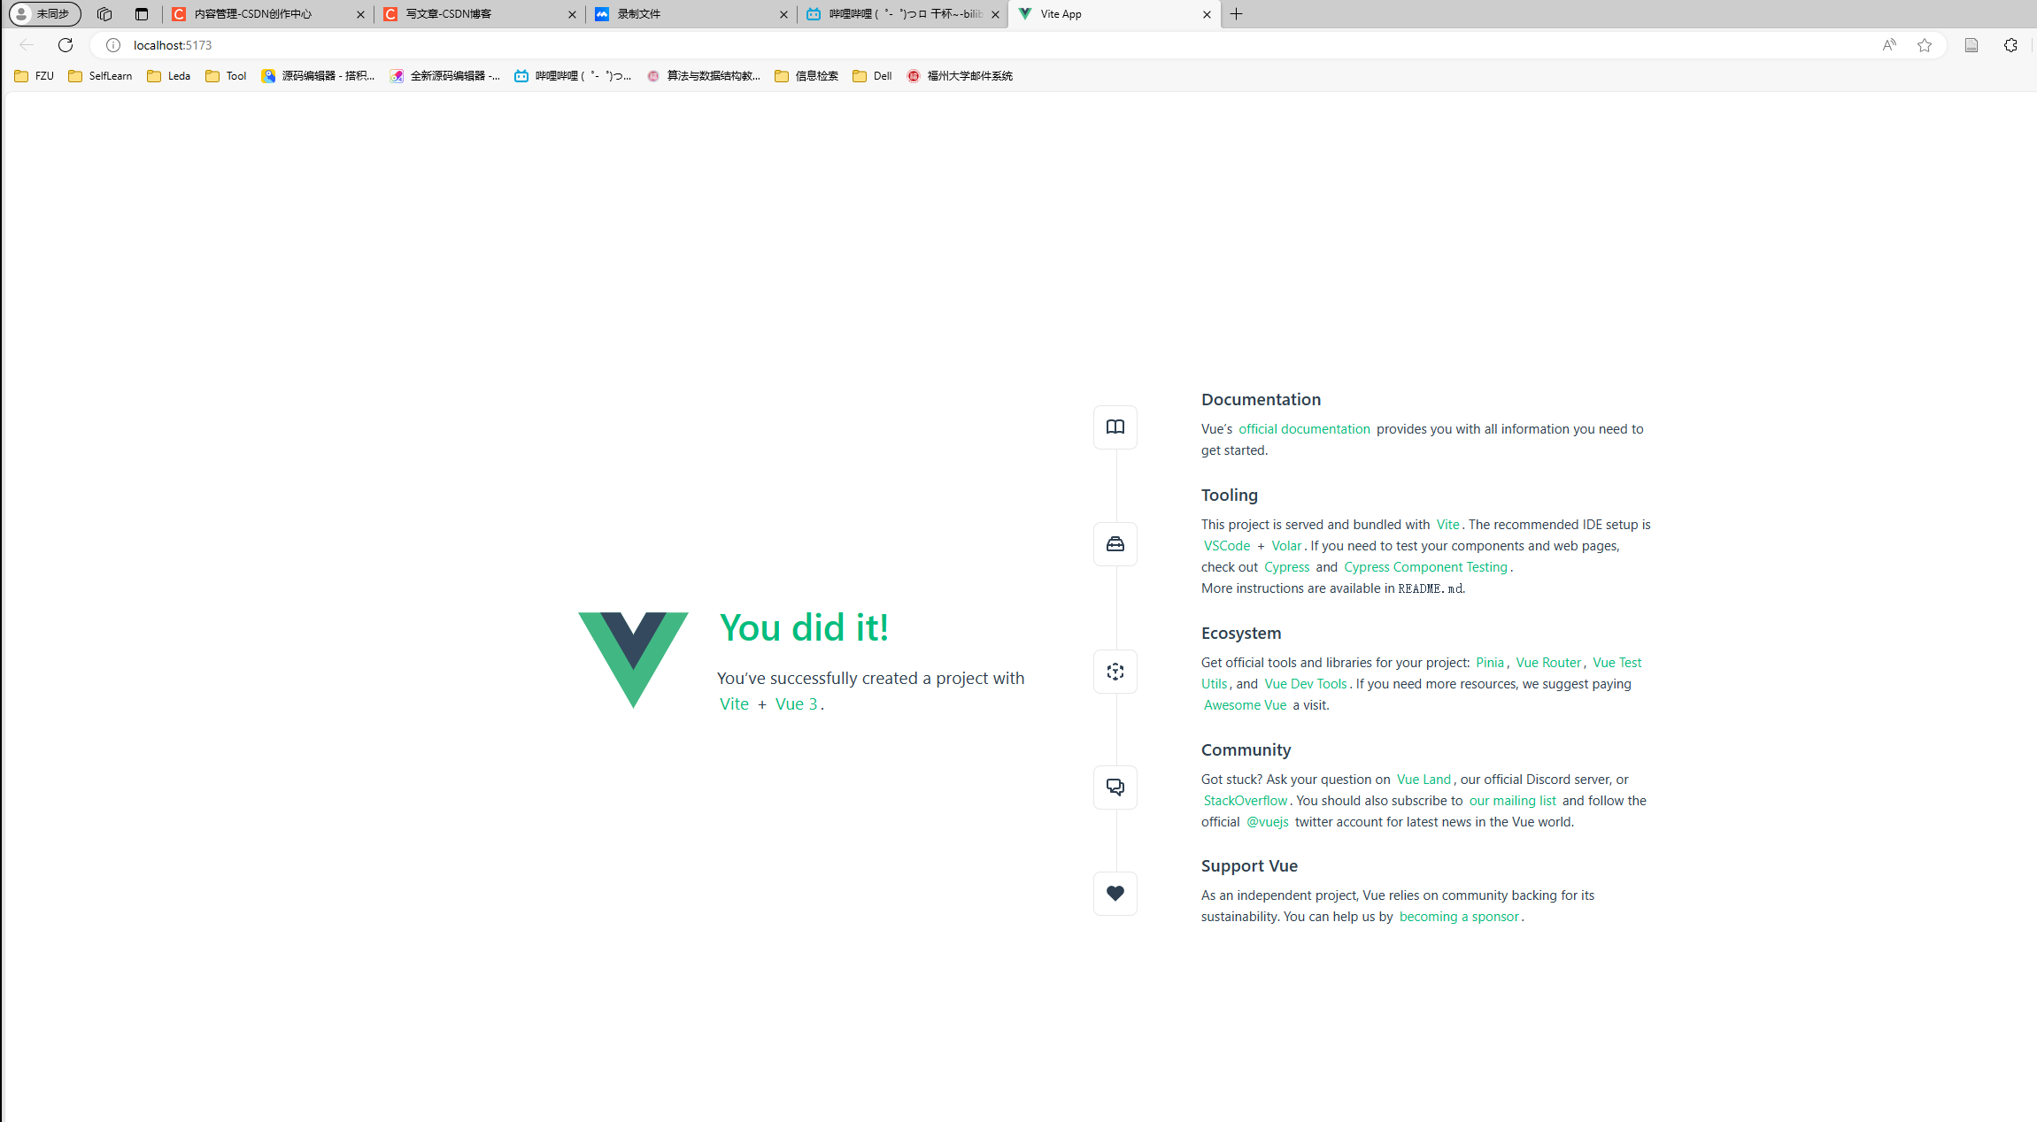Open the Leda bookmarks folder
This screenshot has height=1122, width=2037.
(x=169, y=76)
